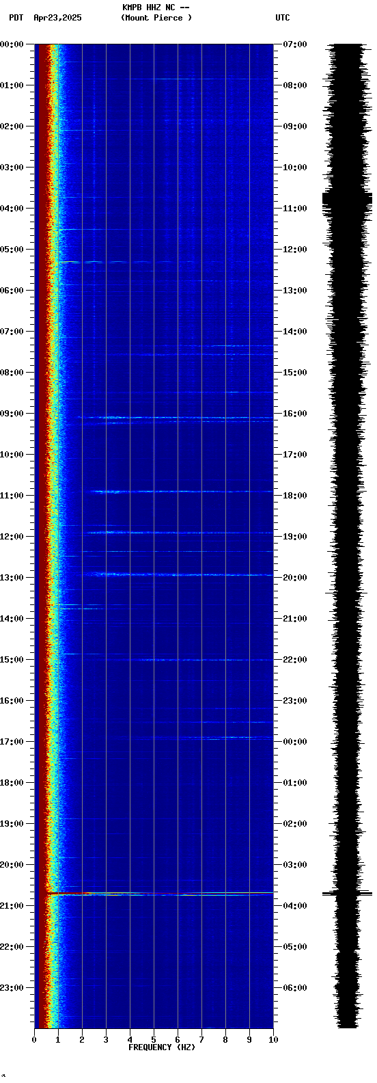Click UTC time label '07:00'
377x1083 pixels.
pyautogui.click(x=295, y=44)
